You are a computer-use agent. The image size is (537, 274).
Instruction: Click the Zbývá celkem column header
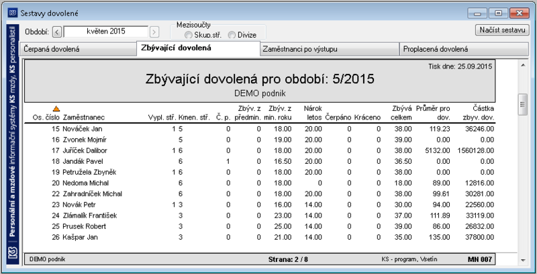(x=401, y=113)
